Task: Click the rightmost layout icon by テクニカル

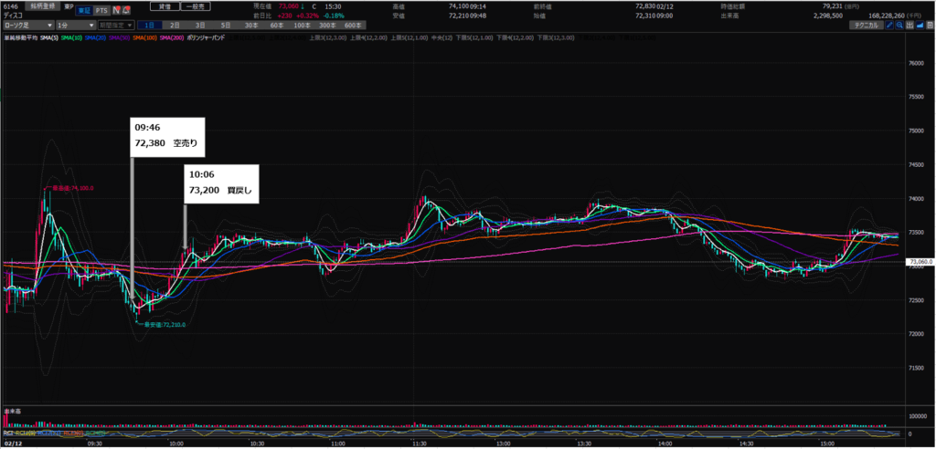Action: coord(930,26)
